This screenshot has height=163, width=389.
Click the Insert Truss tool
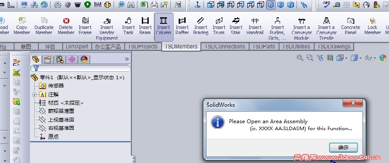click(x=219, y=26)
